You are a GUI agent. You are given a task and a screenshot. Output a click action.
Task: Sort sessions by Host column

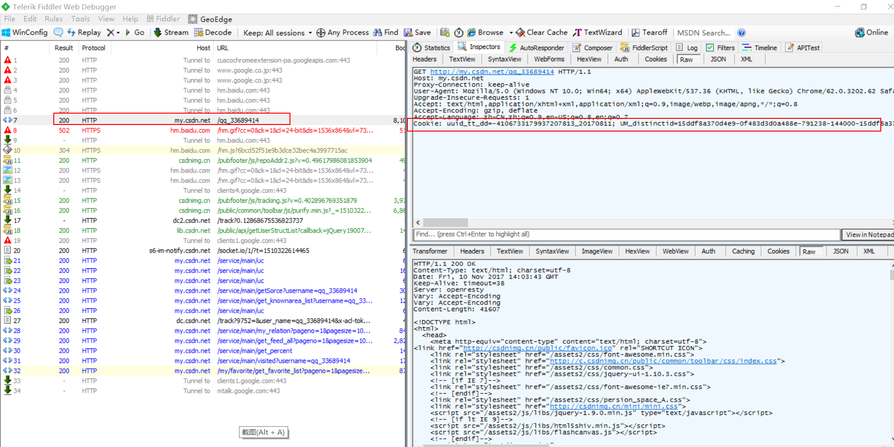pos(203,48)
